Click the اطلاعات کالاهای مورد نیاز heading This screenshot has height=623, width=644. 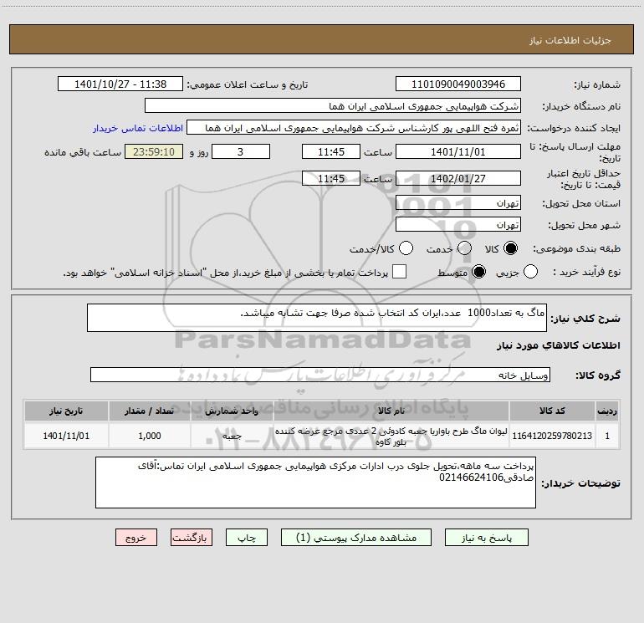[558, 345]
